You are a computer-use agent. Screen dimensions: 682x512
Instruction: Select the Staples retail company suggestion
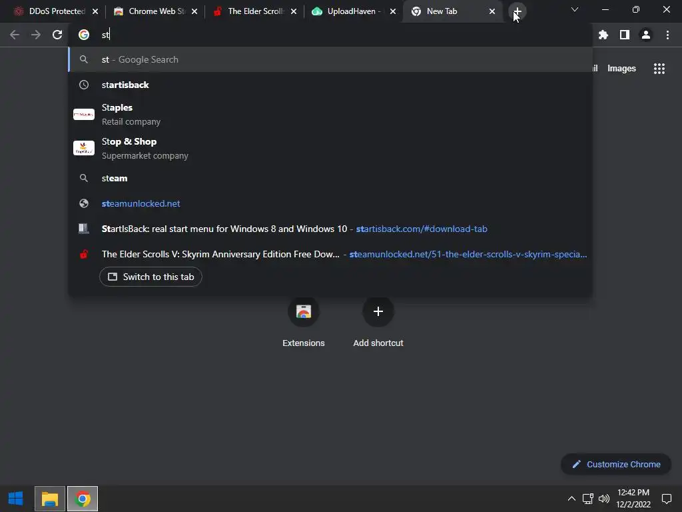[x=330, y=115]
